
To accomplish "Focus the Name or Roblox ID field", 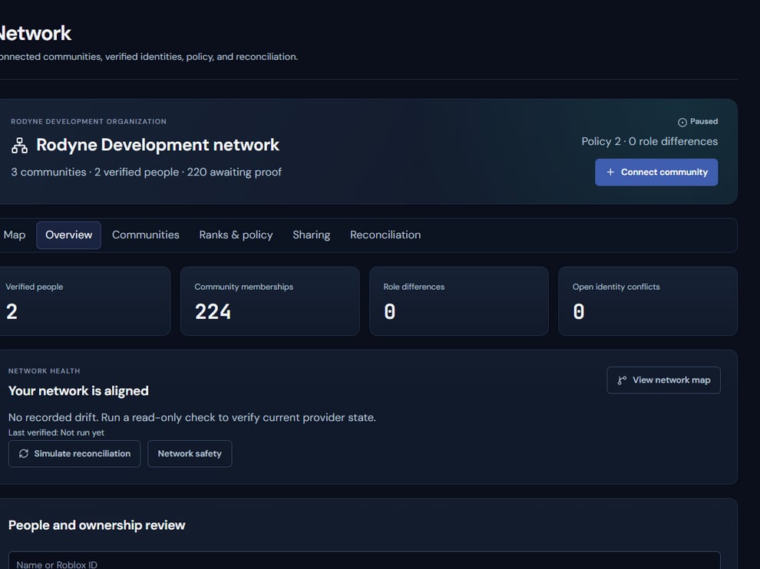I will pyautogui.click(x=364, y=561).
